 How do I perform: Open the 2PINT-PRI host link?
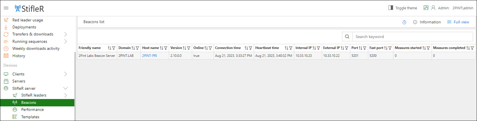pos(149,56)
